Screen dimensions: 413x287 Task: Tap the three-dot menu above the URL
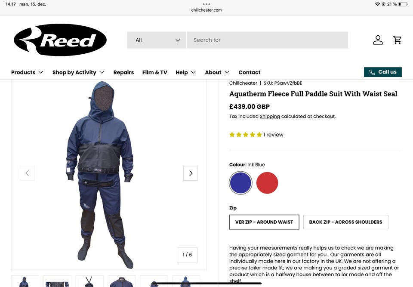(x=206, y=4)
